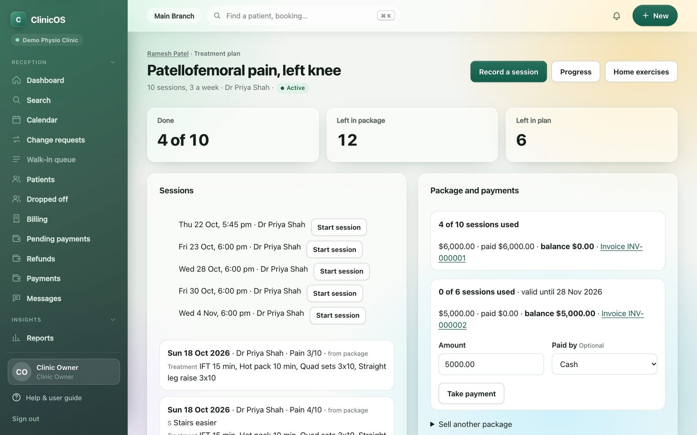Open notifications bell
Screen dimensions: 697x435
pyautogui.click(x=616, y=16)
